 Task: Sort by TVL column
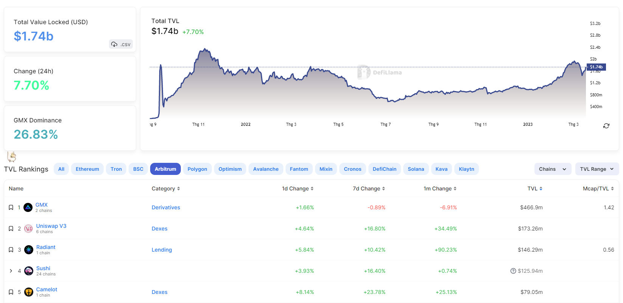(535, 189)
